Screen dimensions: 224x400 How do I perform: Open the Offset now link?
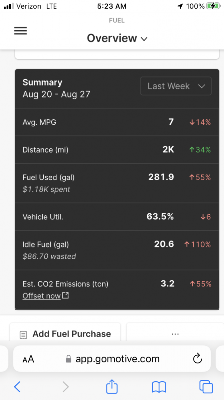pyautogui.click(x=42, y=296)
